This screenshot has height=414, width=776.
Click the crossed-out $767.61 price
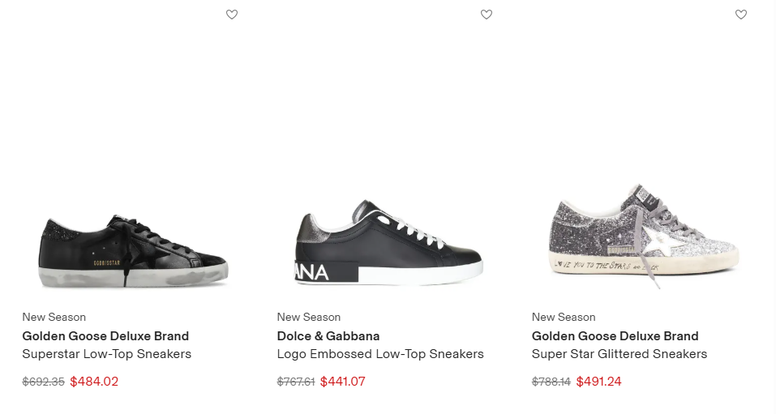pos(296,382)
